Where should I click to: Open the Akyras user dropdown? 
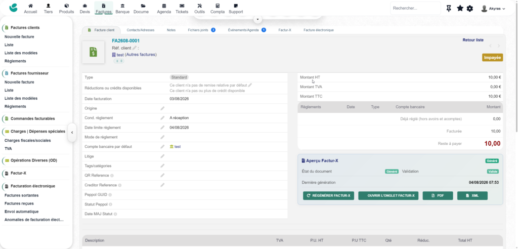tap(493, 9)
